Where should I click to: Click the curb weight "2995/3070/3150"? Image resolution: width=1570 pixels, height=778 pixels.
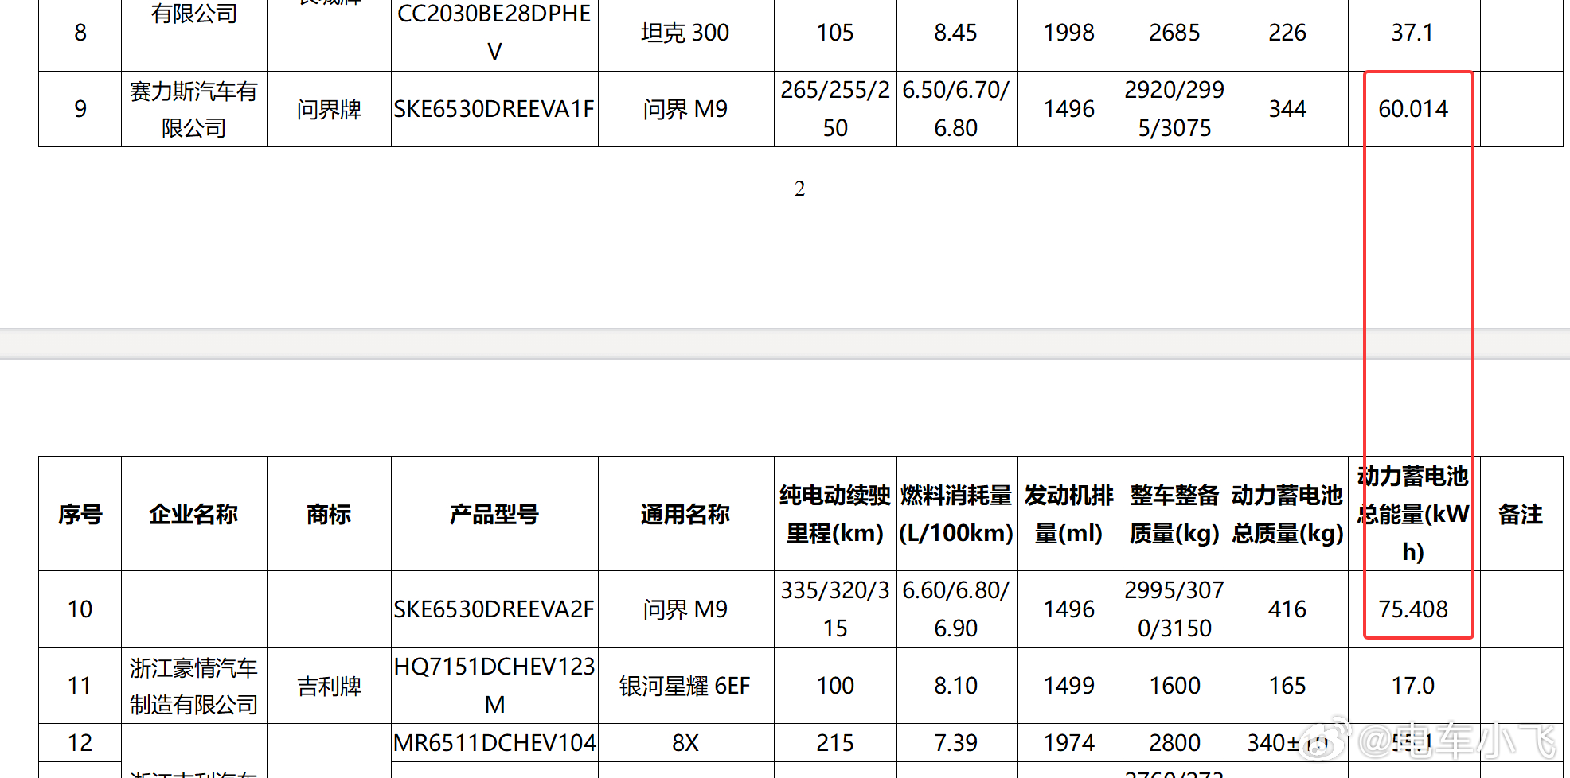coord(1174,609)
